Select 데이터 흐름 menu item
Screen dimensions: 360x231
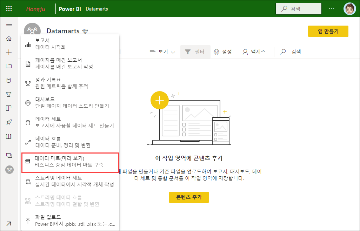coord(70,142)
